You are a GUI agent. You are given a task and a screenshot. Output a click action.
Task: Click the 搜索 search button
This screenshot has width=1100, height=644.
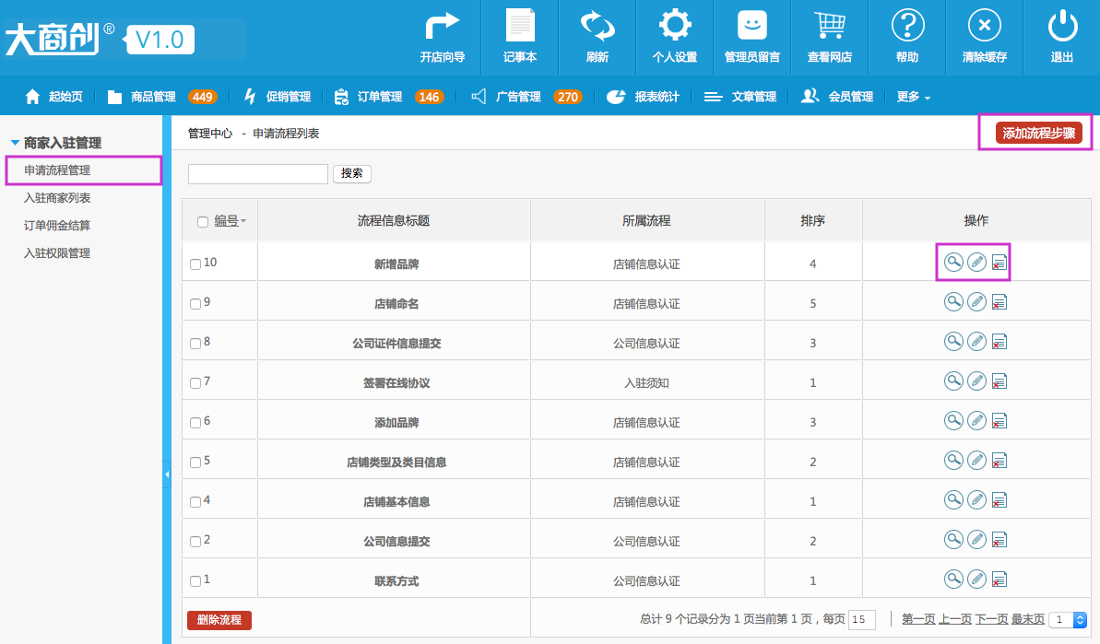(x=351, y=173)
